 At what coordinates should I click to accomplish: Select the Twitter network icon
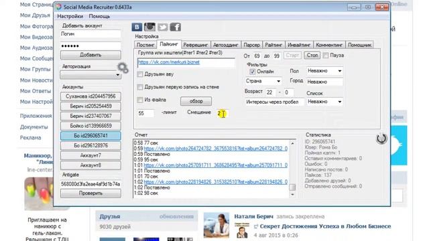tap(162, 27)
